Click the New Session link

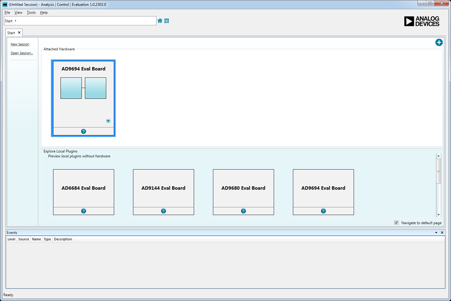click(20, 44)
